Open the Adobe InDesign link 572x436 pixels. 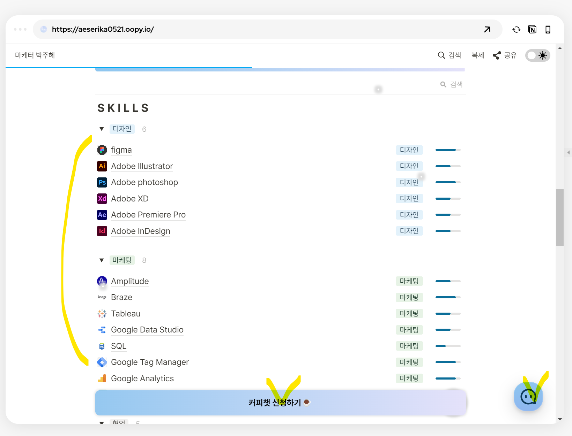[141, 231]
